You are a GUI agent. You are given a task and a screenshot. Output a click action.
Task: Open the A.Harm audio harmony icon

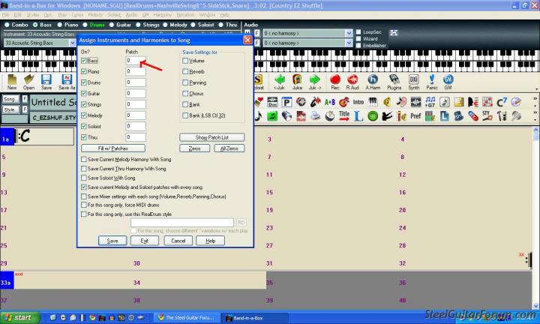[x=373, y=82]
